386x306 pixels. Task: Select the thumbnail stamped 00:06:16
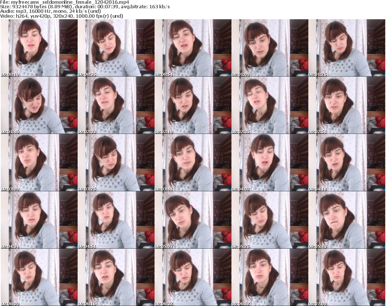point(116,277)
